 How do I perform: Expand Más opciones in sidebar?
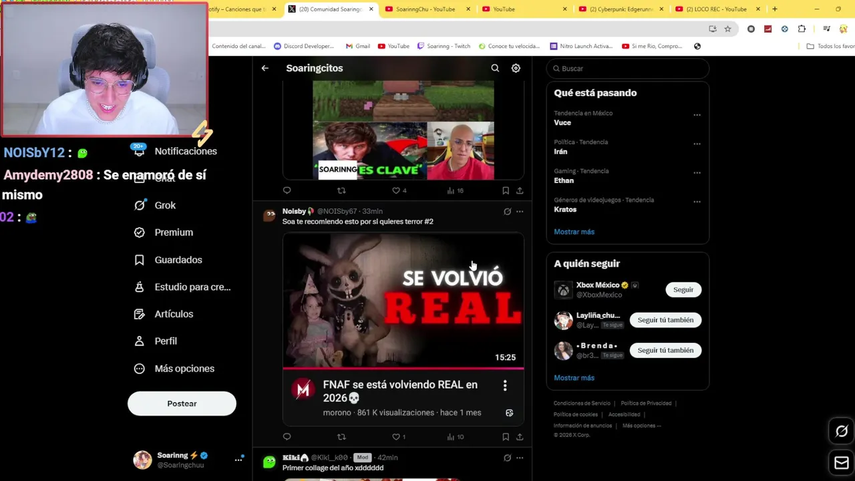(174, 369)
